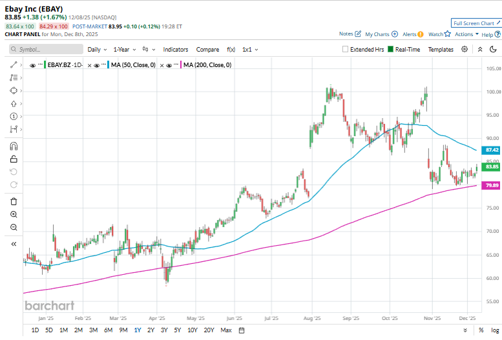Click the lock drawings icon
This screenshot has height=340, width=502.
click(14, 159)
